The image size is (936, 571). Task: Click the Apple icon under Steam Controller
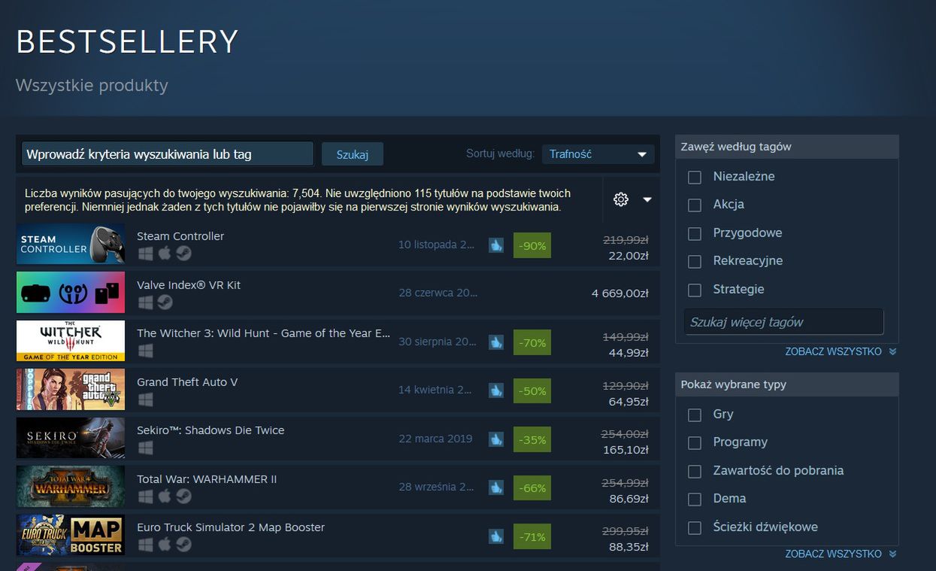click(165, 254)
